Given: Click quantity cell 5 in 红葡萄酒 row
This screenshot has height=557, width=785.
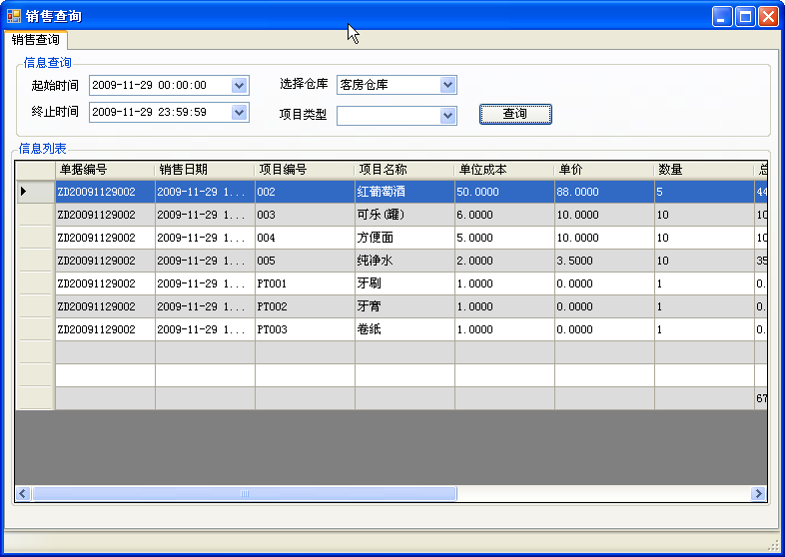Looking at the screenshot, I should pos(704,192).
